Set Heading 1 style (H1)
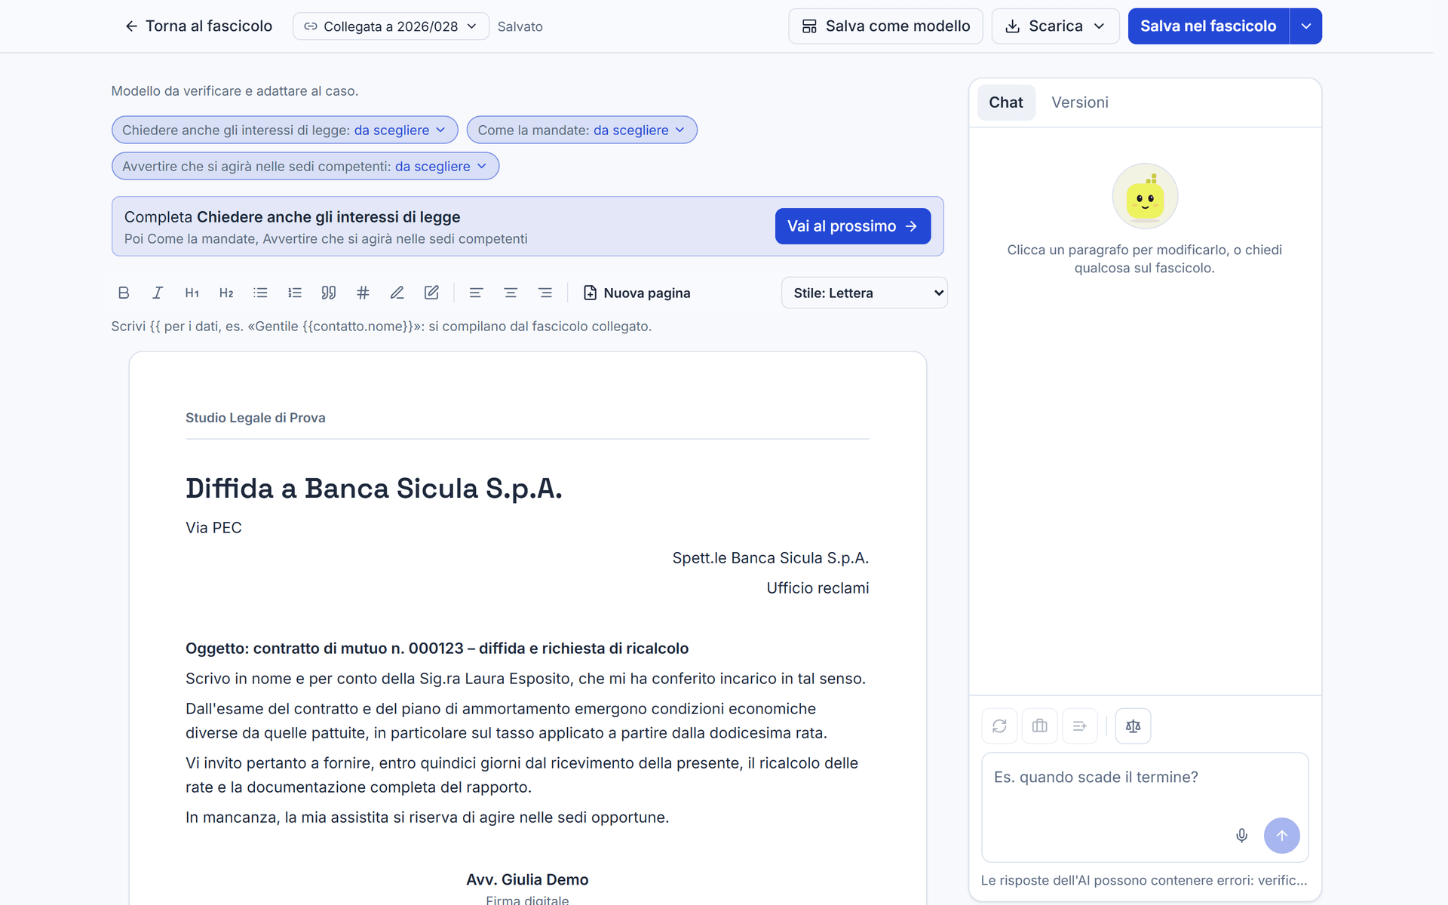Screen dimensions: 1448x905 click(192, 293)
